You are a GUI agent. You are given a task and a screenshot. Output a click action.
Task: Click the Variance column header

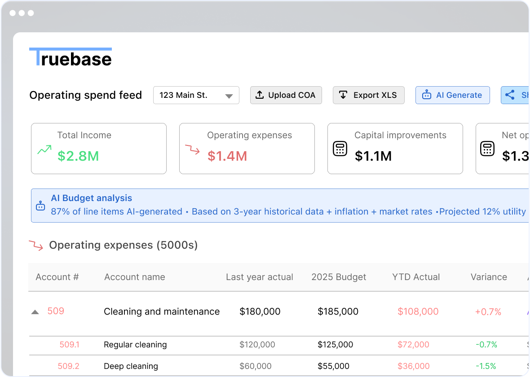pos(489,277)
